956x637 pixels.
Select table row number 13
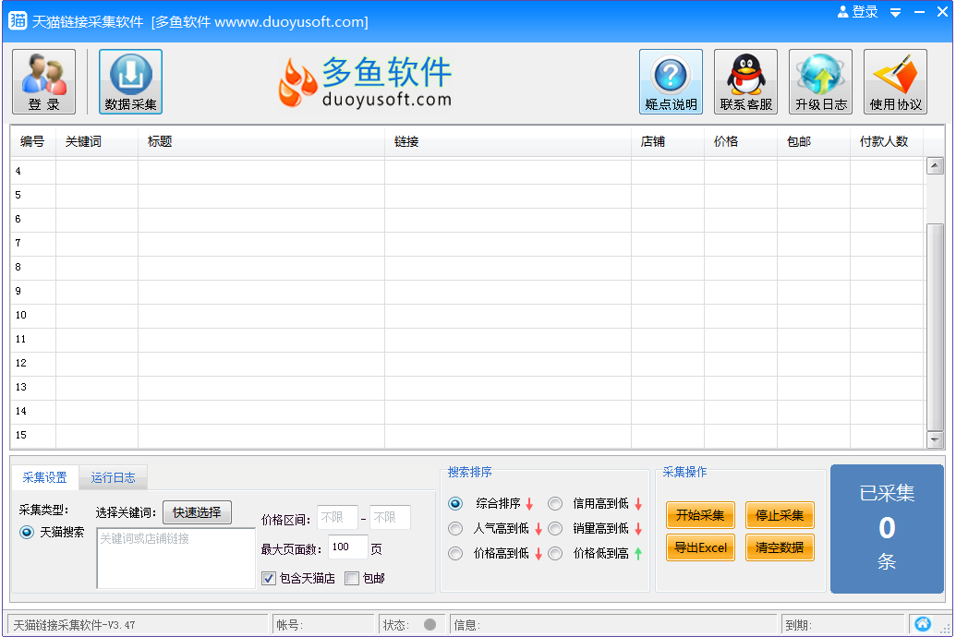click(467, 388)
